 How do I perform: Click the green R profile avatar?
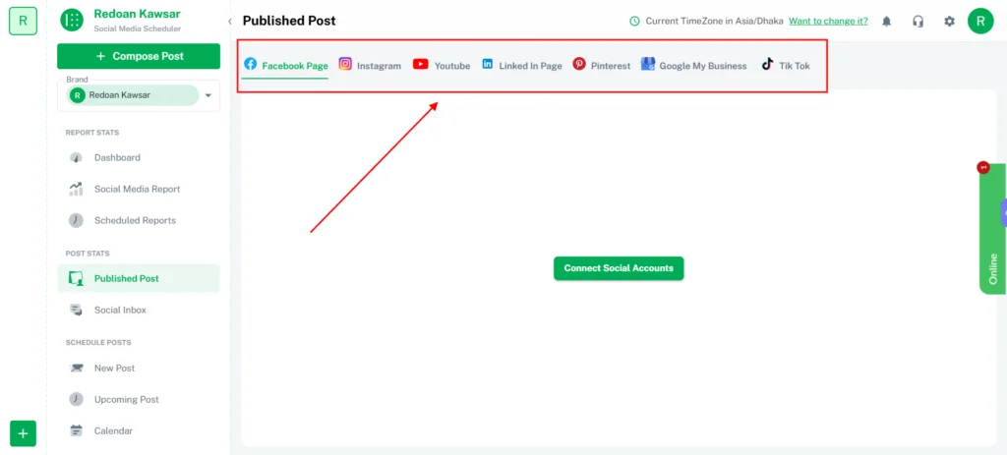tap(980, 21)
